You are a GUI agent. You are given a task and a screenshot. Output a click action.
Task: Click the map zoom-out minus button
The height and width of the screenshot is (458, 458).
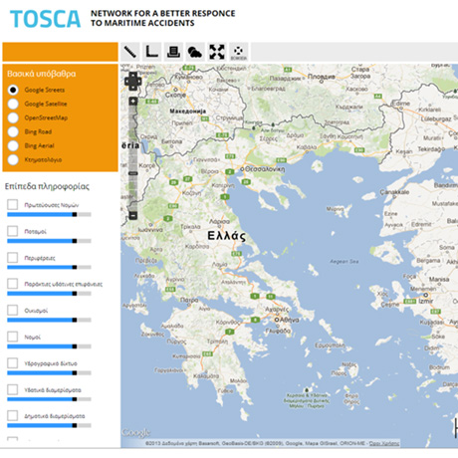132,215
